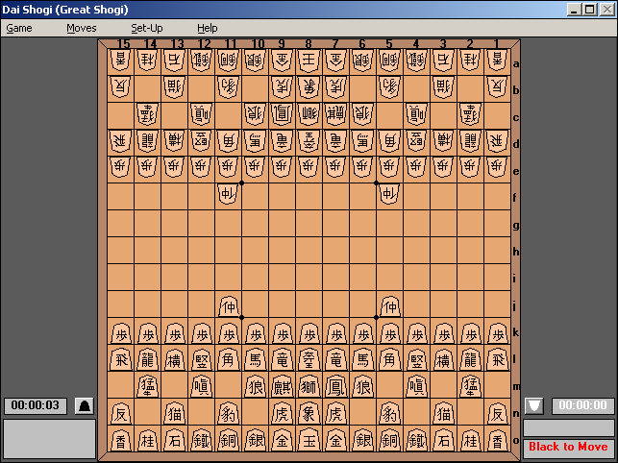Viewport: 618px width, 463px height.
Task: Click empty board square 8h
Action: [309, 250]
